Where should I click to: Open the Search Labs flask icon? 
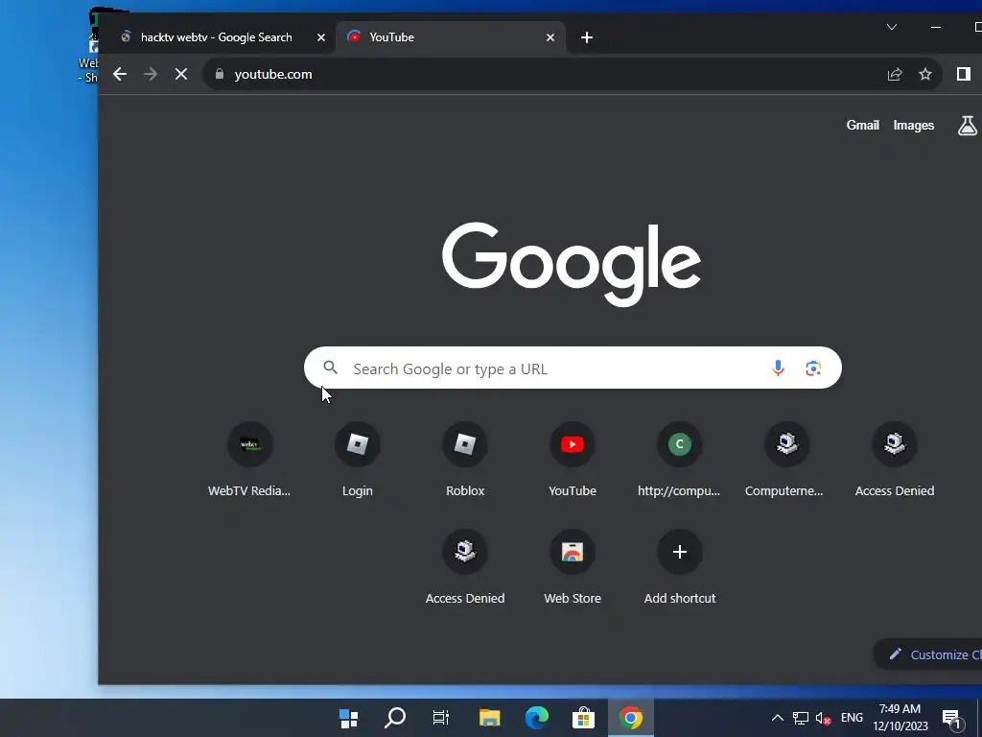coord(967,126)
